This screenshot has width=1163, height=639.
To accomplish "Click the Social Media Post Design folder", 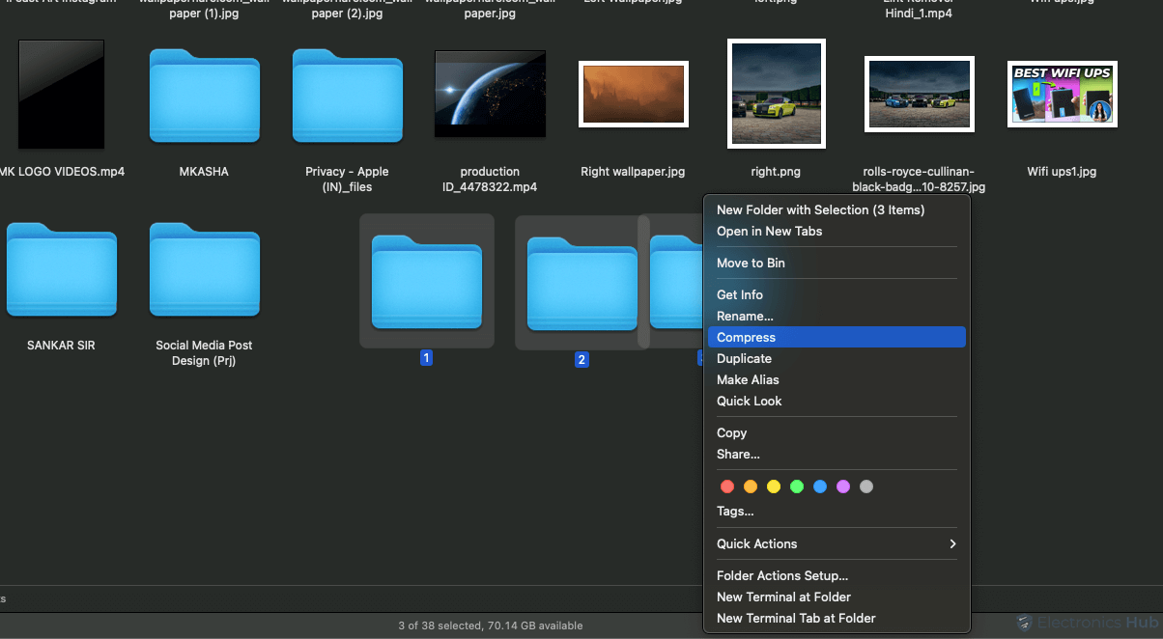I will click(204, 270).
